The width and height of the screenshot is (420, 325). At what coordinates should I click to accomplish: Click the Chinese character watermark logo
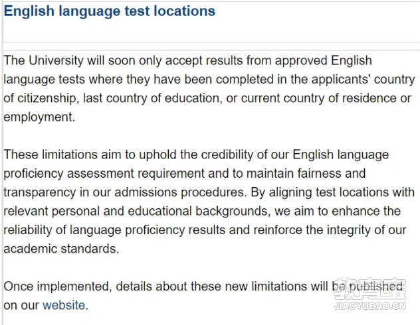tap(370, 289)
